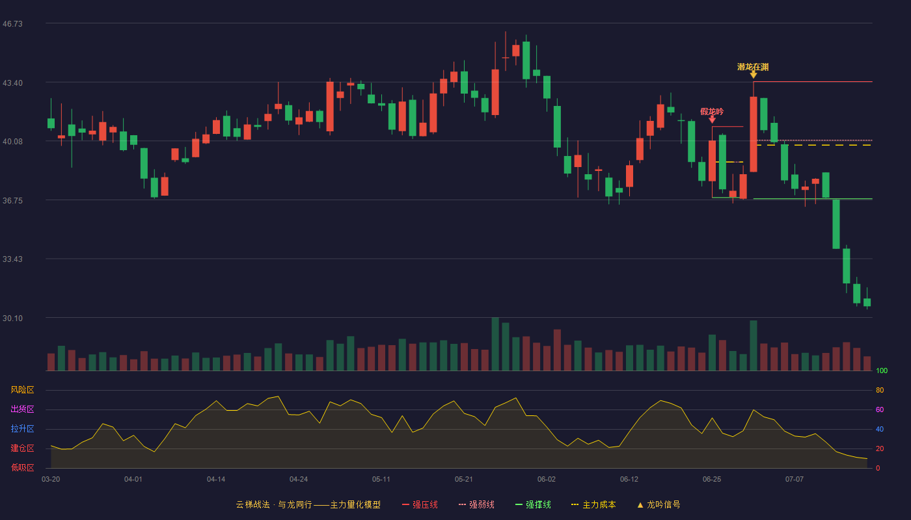Click the 33.43 price axis label
The image size is (911, 520).
click(x=13, y=259)
